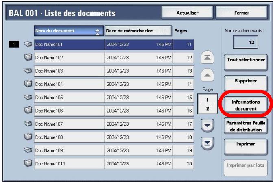
Task: Sort by Nom du document column
Action: pyautogui.click(x=69, y=31)
